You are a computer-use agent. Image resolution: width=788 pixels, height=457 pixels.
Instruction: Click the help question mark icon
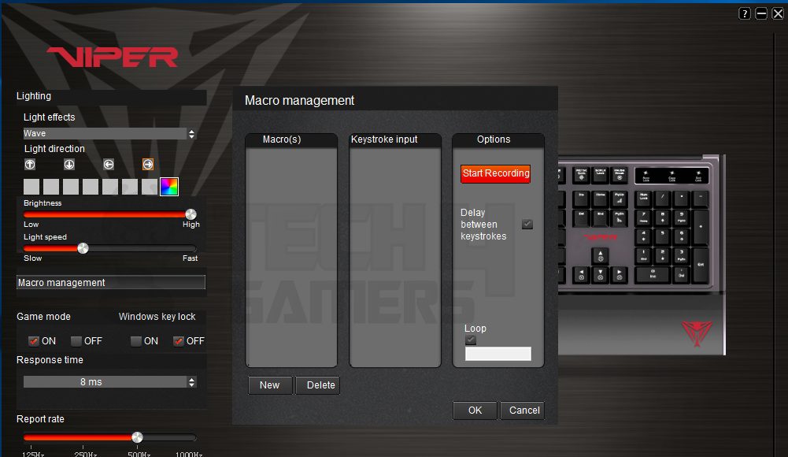point(745,13)
